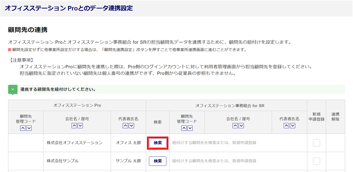Image resolution: width=353 pixels, height=172 pixels.
Task: Click オフィスステーション事務組合 for SR group header
Action: [226, 106]
